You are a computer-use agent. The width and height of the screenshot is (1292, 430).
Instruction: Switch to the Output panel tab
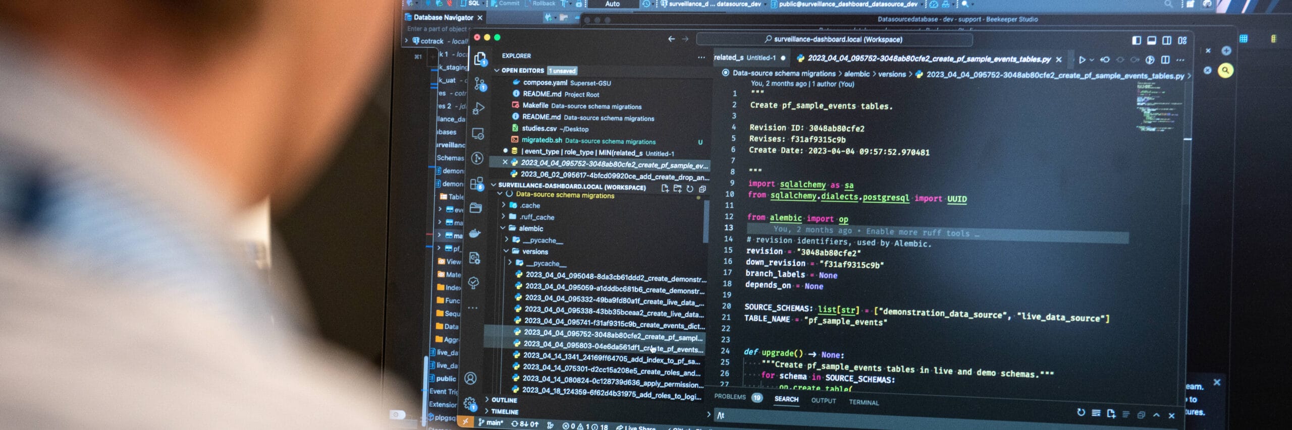click(x=824, y=401)
